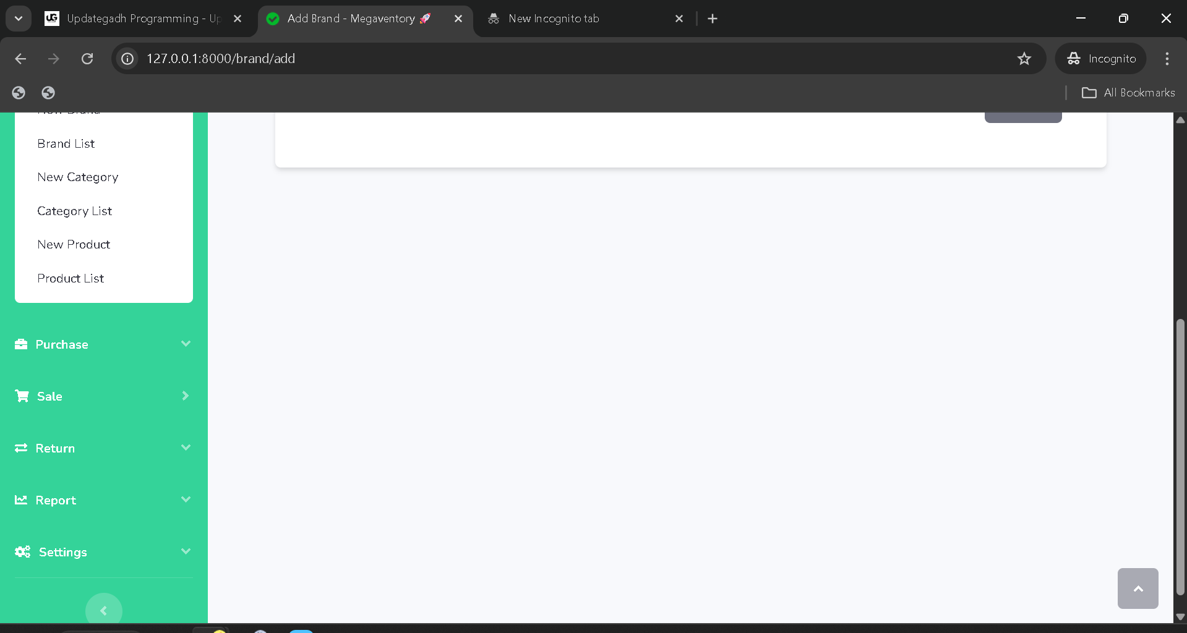Collapse the sidebar with round toggle button
Image resolution: width=1187 pixels, height=633 pixels.
click(104, 611)
